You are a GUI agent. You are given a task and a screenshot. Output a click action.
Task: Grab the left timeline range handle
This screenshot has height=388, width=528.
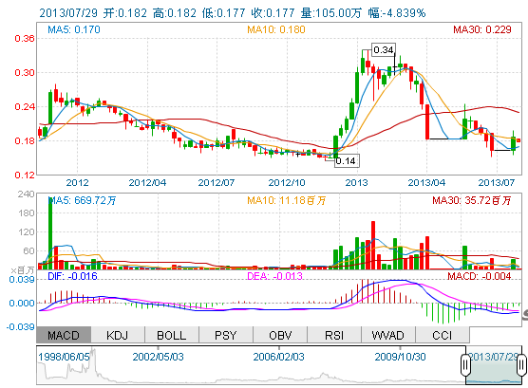pyautogui.click(x=465, y=364)
